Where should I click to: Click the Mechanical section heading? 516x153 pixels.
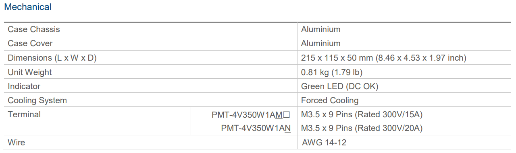click(28, 7)
